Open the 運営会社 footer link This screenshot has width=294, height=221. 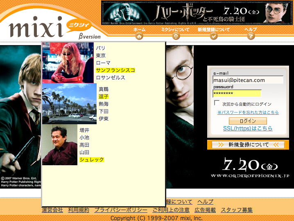point(52,210)
